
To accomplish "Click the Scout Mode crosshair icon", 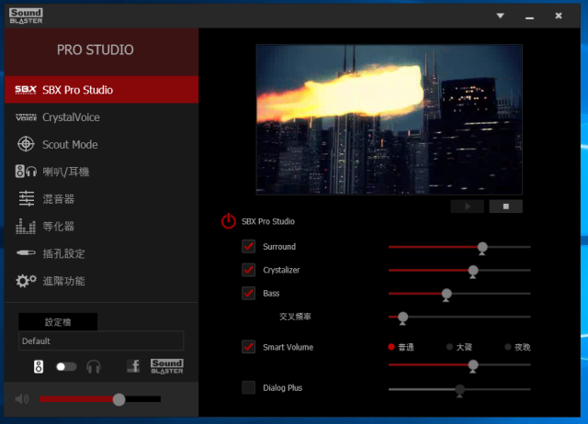I will (x=26, y=144).
